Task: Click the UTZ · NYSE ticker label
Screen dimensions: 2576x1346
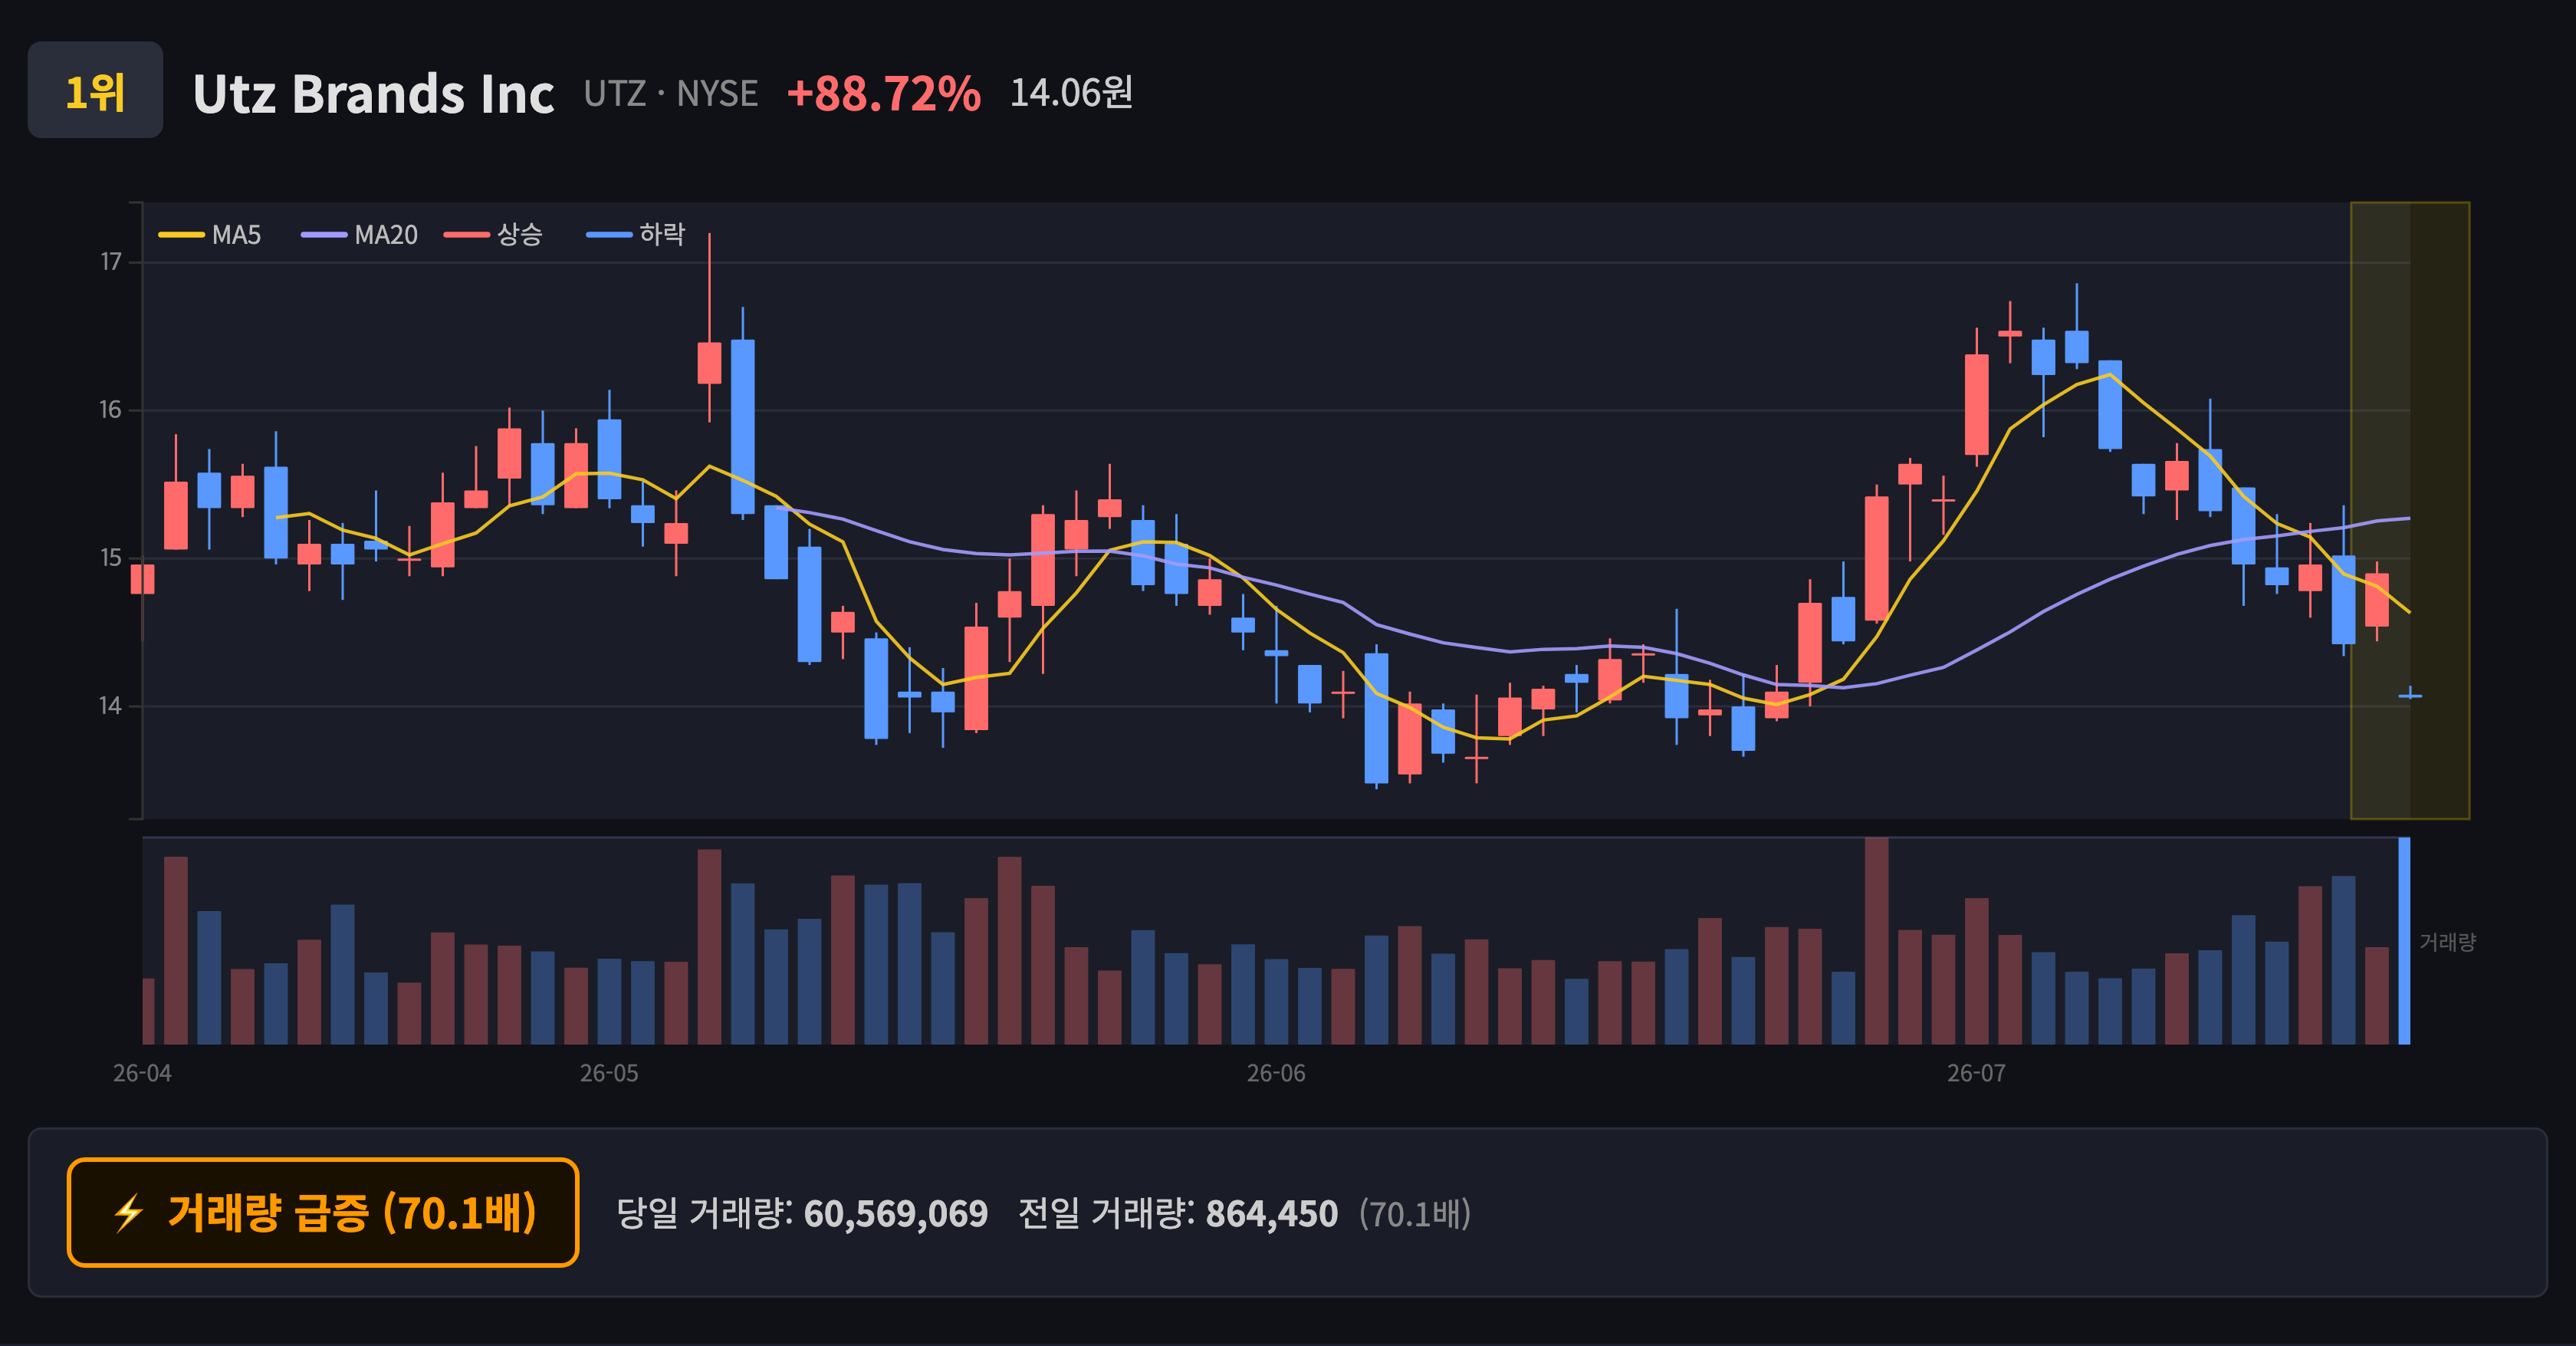Action: (671, 94)
